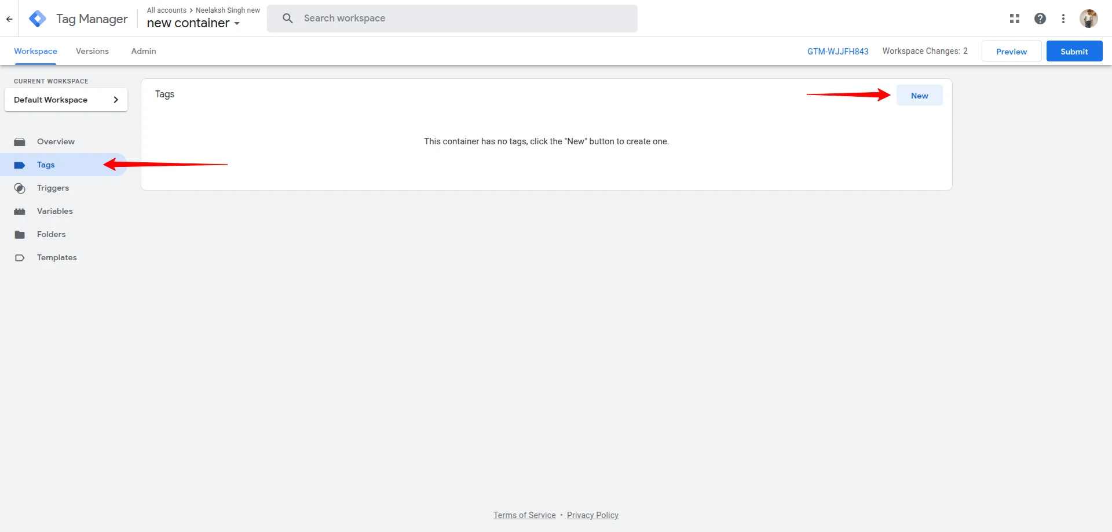Click the Tag Manager logo icon
The image size is (1112, 532).
pos(38,19)
